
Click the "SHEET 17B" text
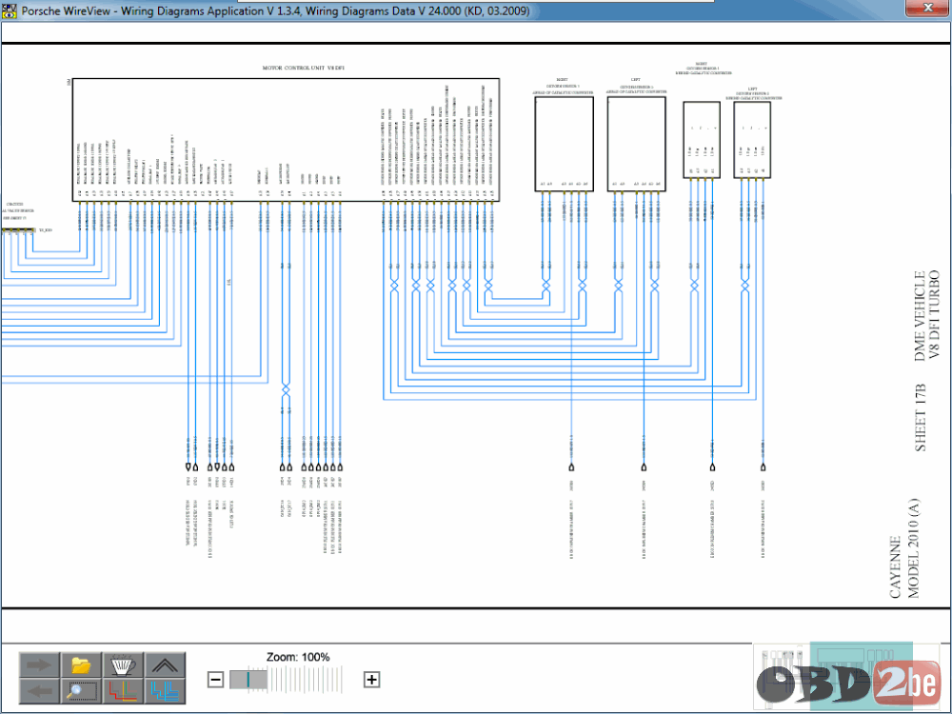[921, 418]
